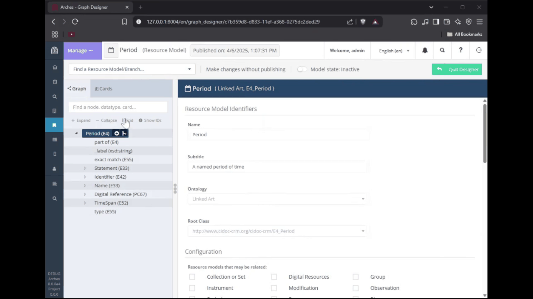Go back in browser history
Viewport: 533px width, 299px height.
click(54, 22)
